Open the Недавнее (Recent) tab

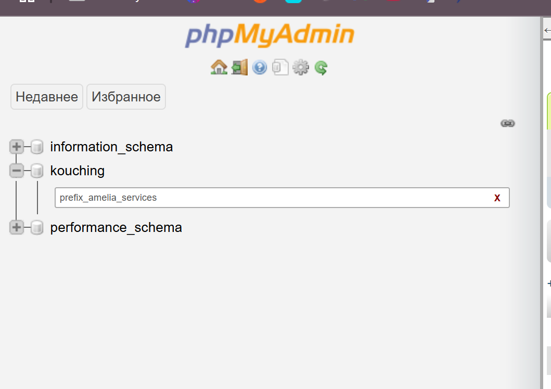(47, 97)
